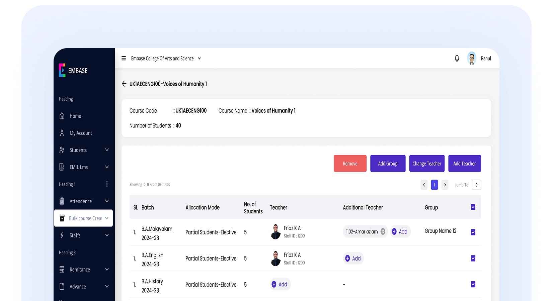Expand the Advance chevron

point(107,286)
